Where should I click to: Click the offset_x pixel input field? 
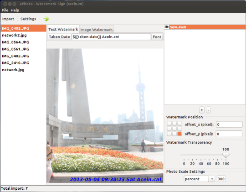[x=229, y=125]
